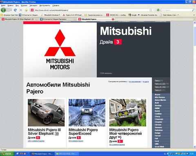Screen dimensions: 196x156
Task: Click the page scrollbar up arrow
Action: tap(194, 23)
